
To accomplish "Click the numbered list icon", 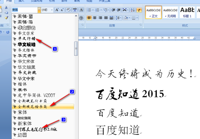I will pos(97,10).
